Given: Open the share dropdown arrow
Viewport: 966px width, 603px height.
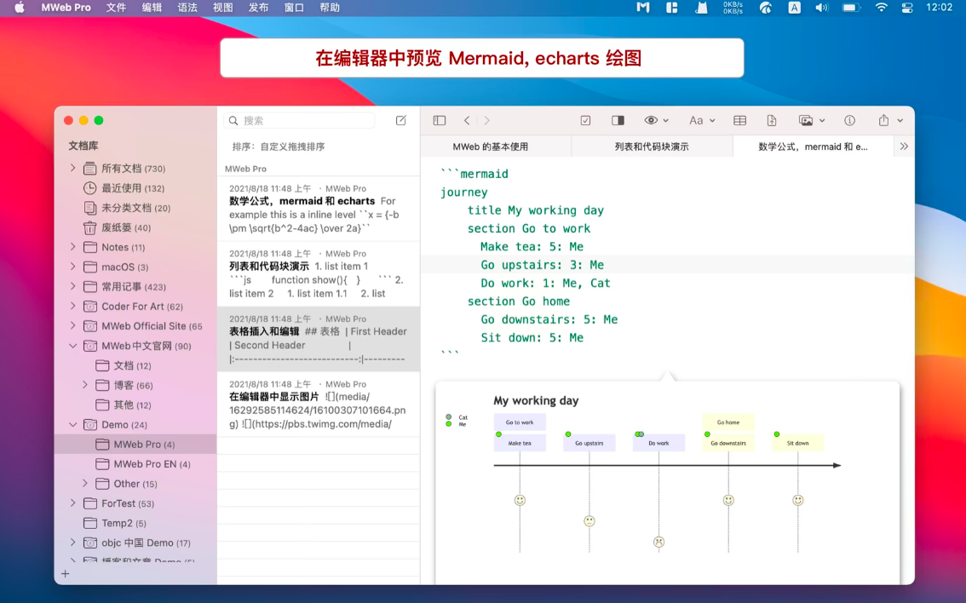Looking at the screenshot, I should (900, 121).
